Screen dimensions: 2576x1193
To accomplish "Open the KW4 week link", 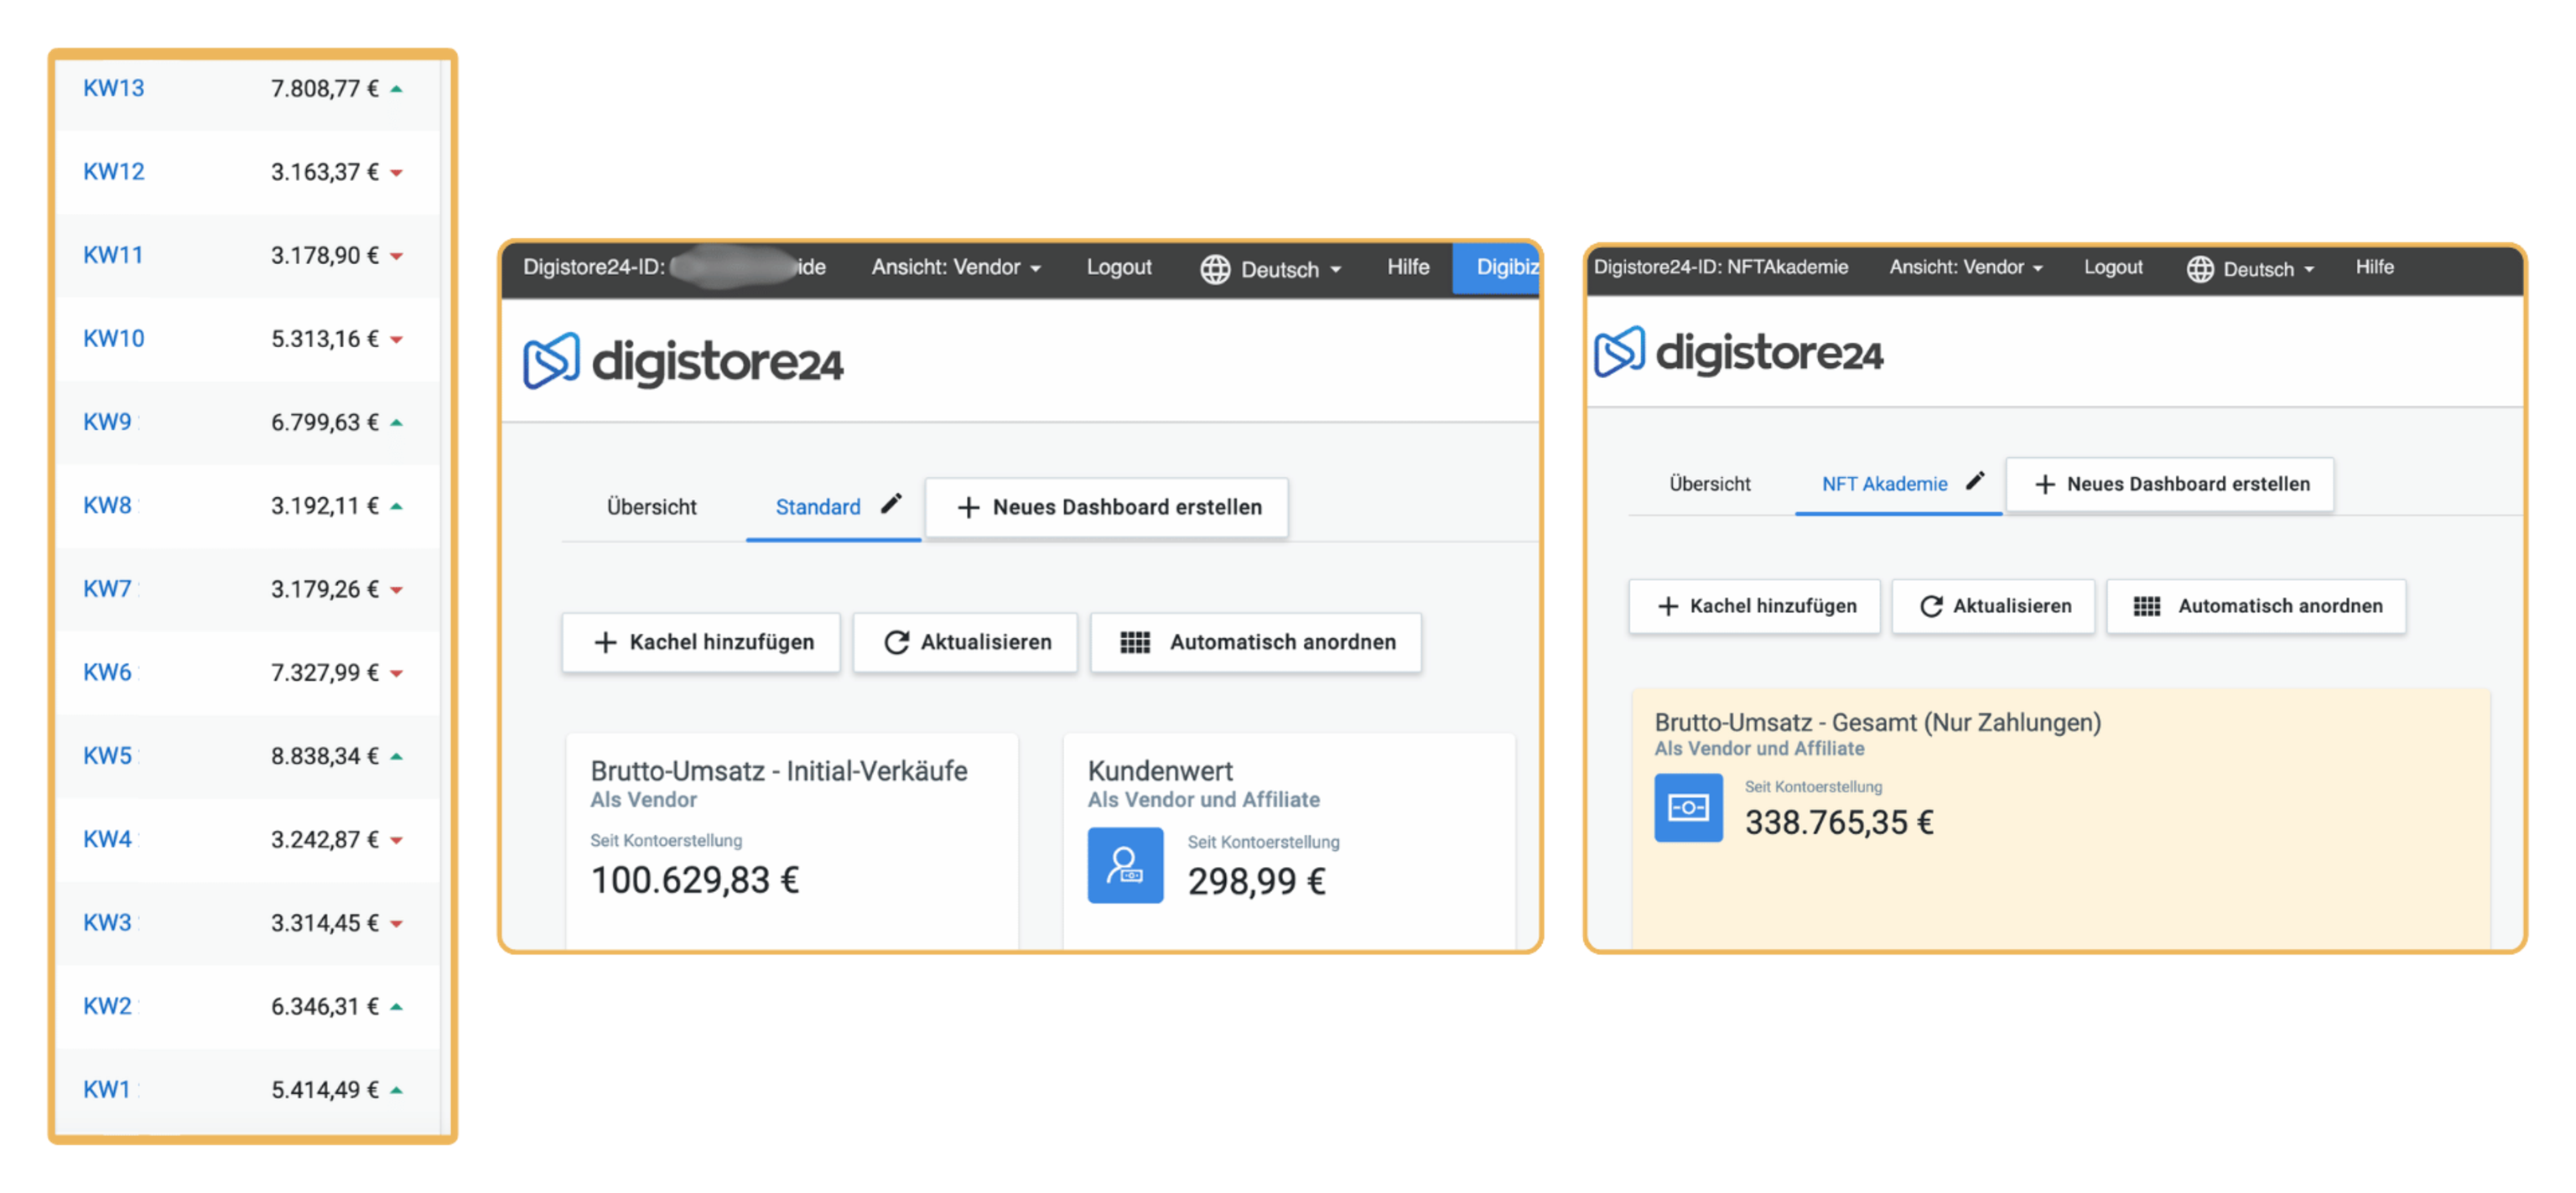I will (107, 839).
